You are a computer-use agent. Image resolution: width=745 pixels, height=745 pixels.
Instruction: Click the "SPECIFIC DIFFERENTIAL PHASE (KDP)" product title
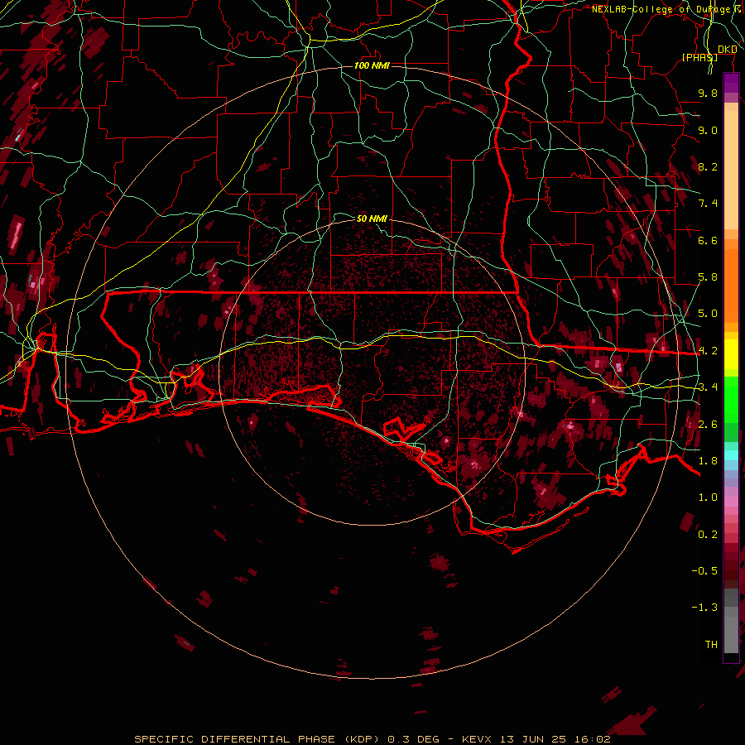point(257,739)
